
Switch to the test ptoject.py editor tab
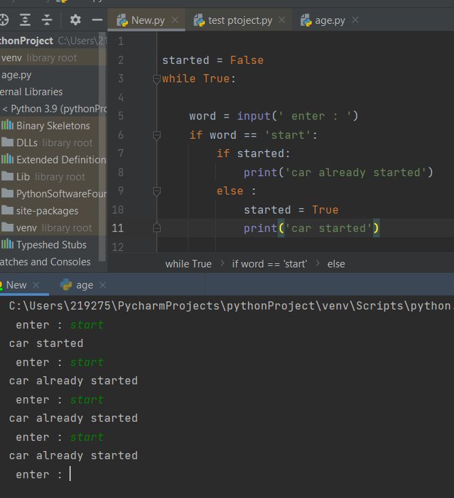point(240,20)
